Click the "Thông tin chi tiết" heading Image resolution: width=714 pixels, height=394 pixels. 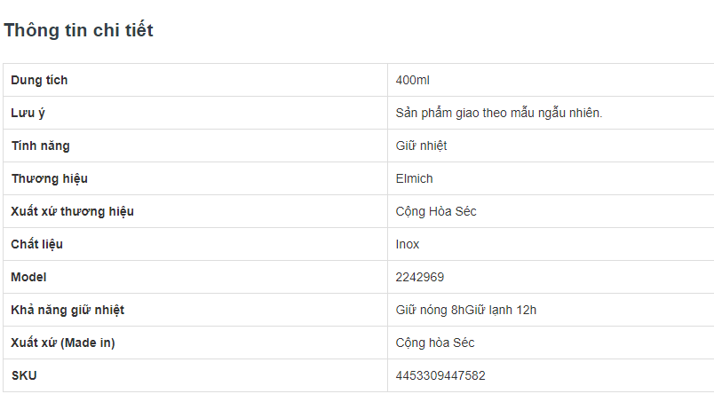78,30
